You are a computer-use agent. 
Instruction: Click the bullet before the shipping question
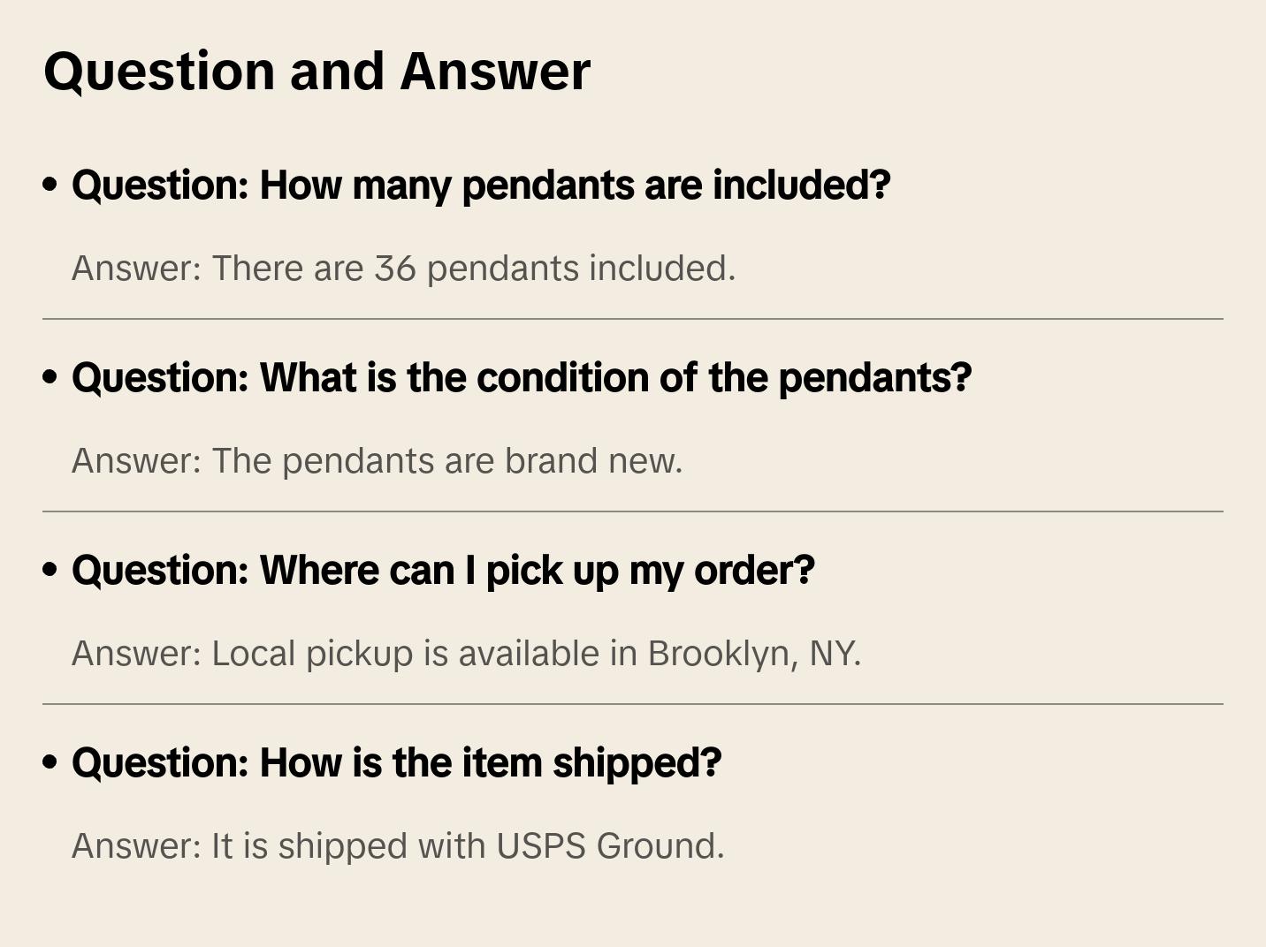(x=50, y=762)
